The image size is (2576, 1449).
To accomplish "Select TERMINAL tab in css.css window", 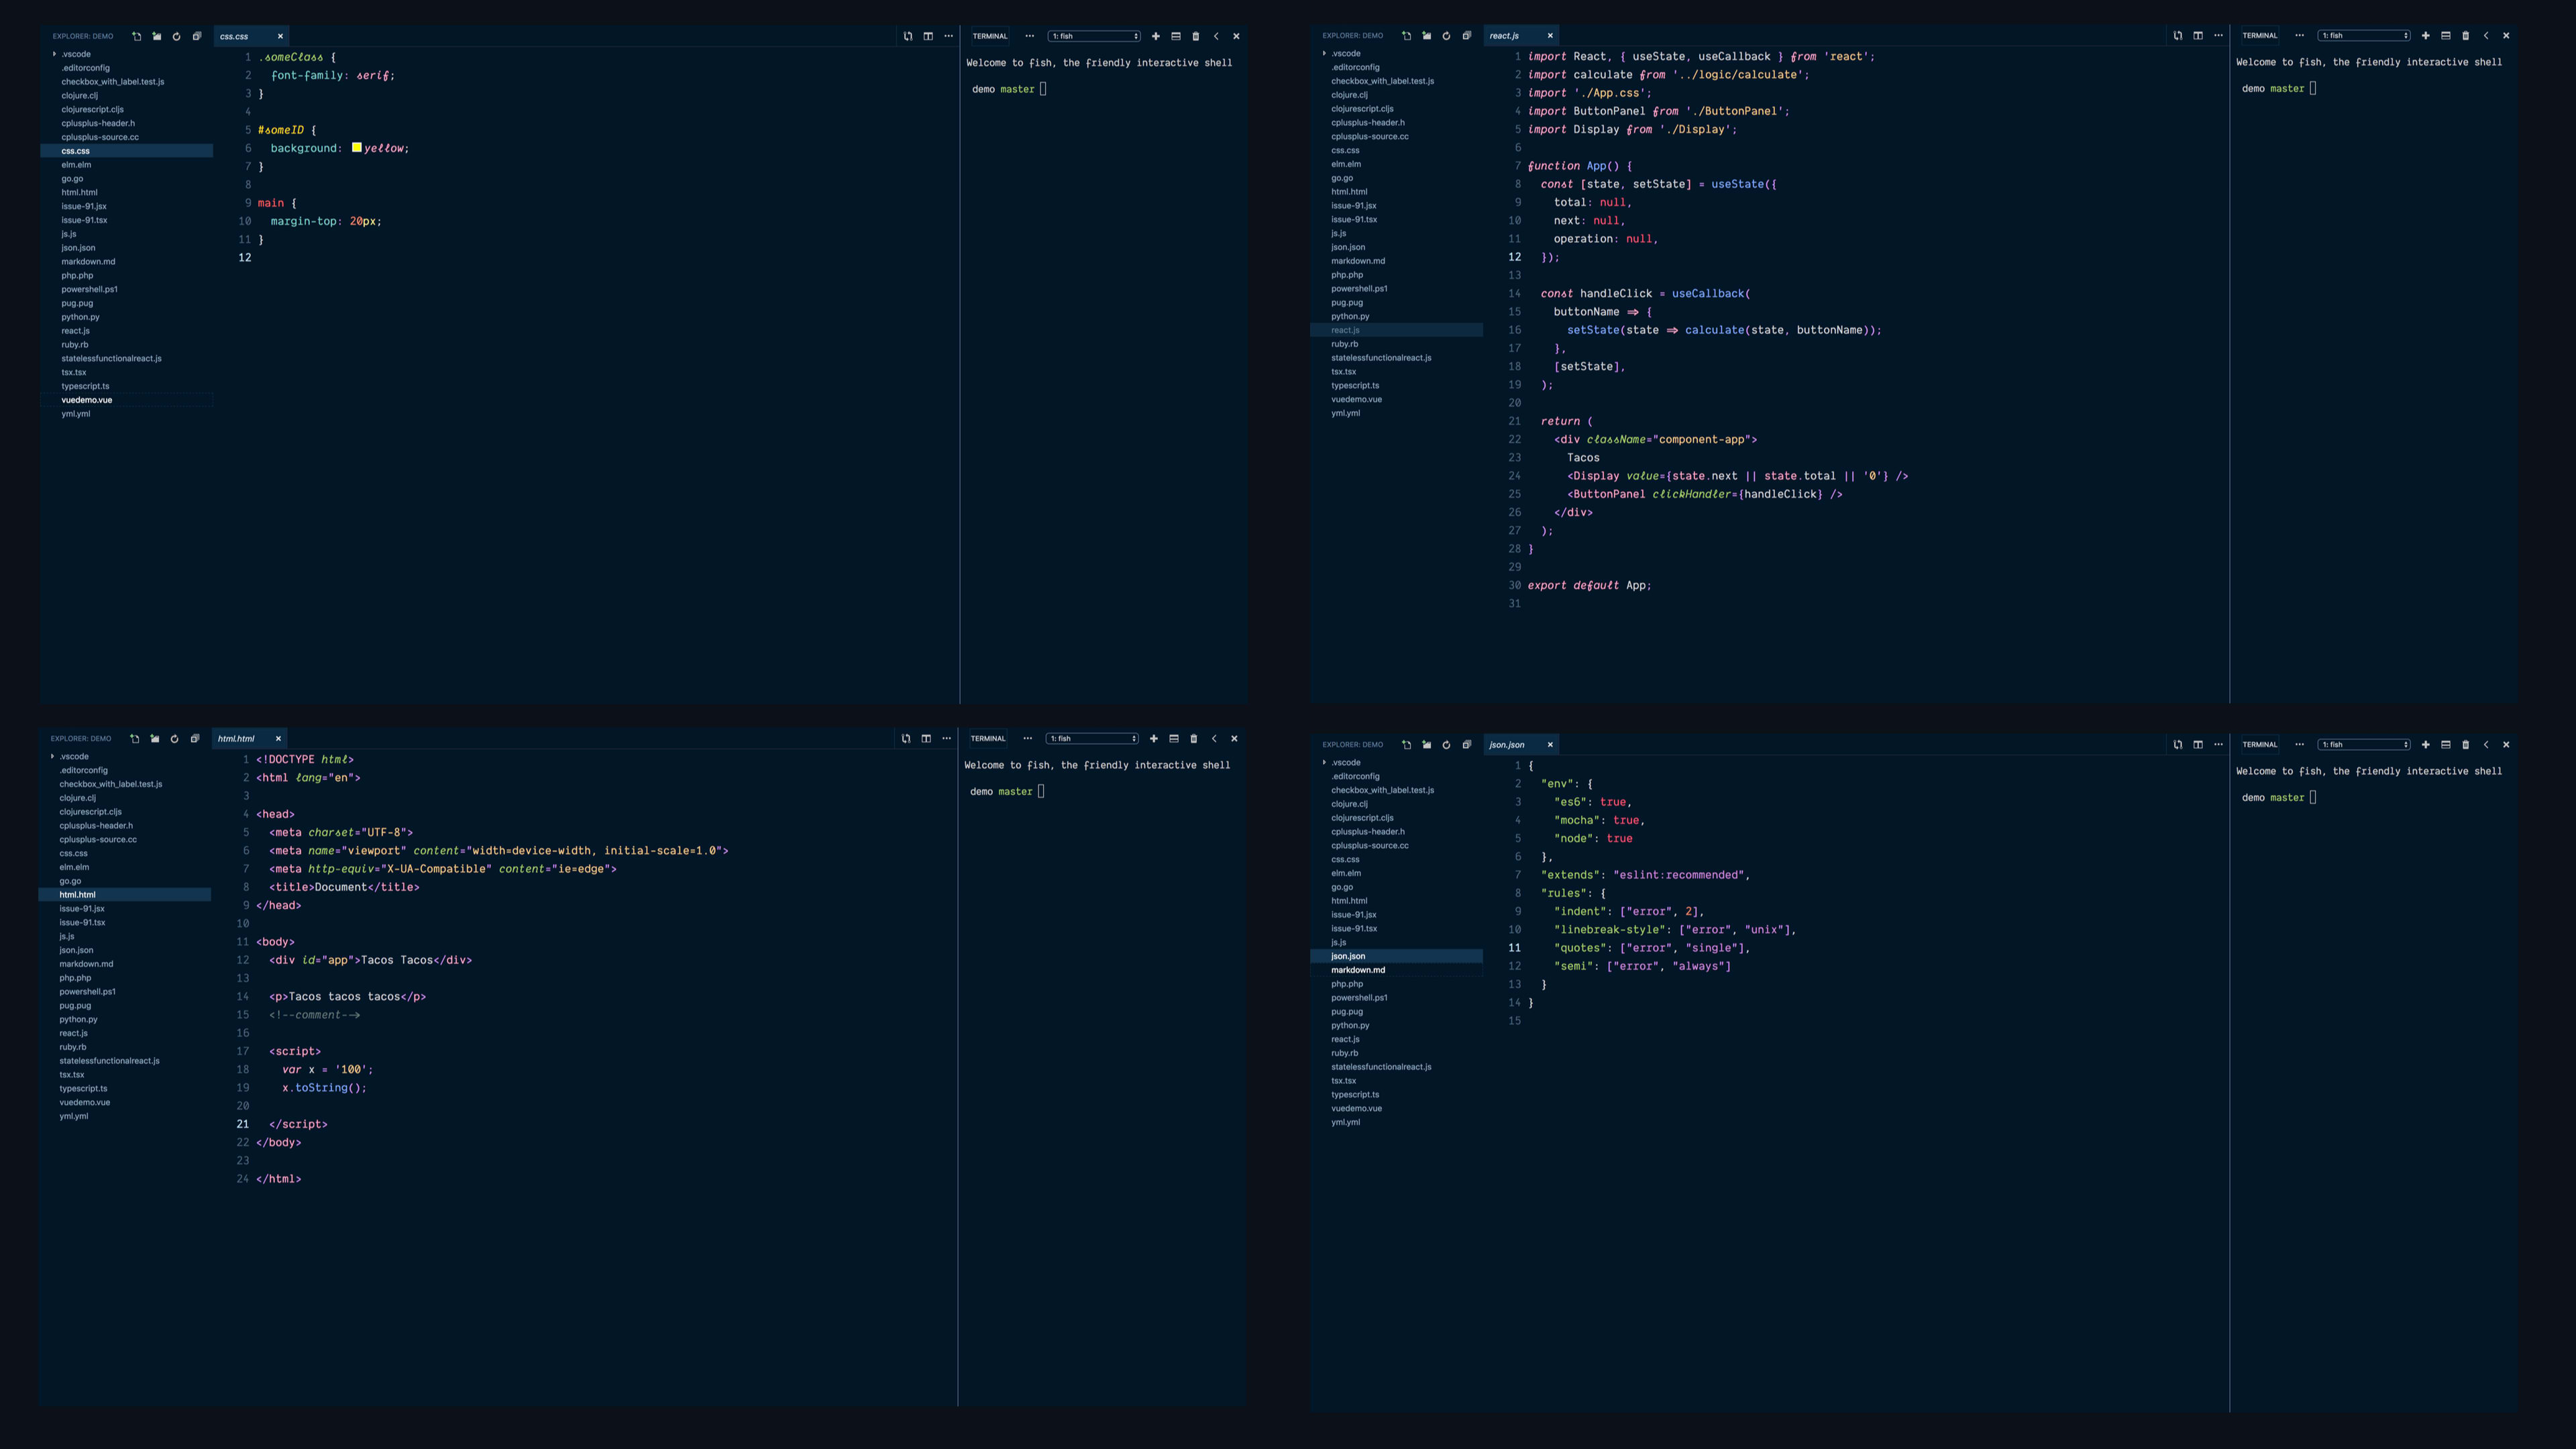I will pos(990,36).
